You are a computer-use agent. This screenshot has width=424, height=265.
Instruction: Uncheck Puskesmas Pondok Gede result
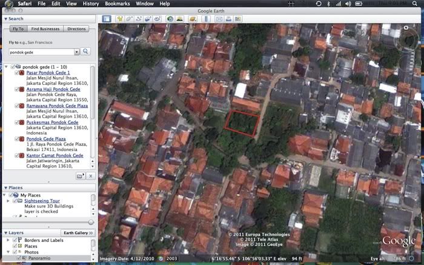[x=17, y=122]
